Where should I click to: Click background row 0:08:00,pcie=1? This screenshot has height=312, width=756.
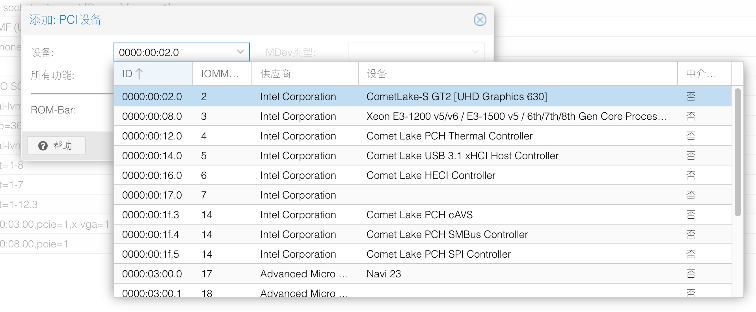click(34, 244)
